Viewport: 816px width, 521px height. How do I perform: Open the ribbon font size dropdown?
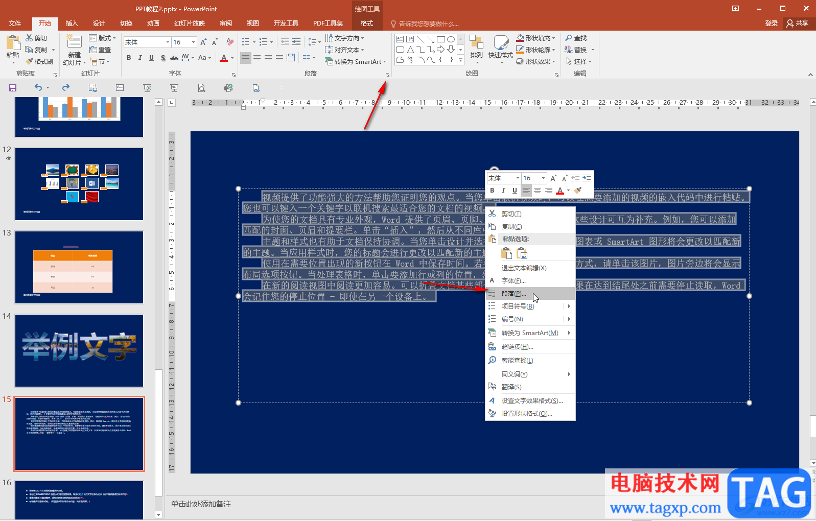[x=193, y=42]
